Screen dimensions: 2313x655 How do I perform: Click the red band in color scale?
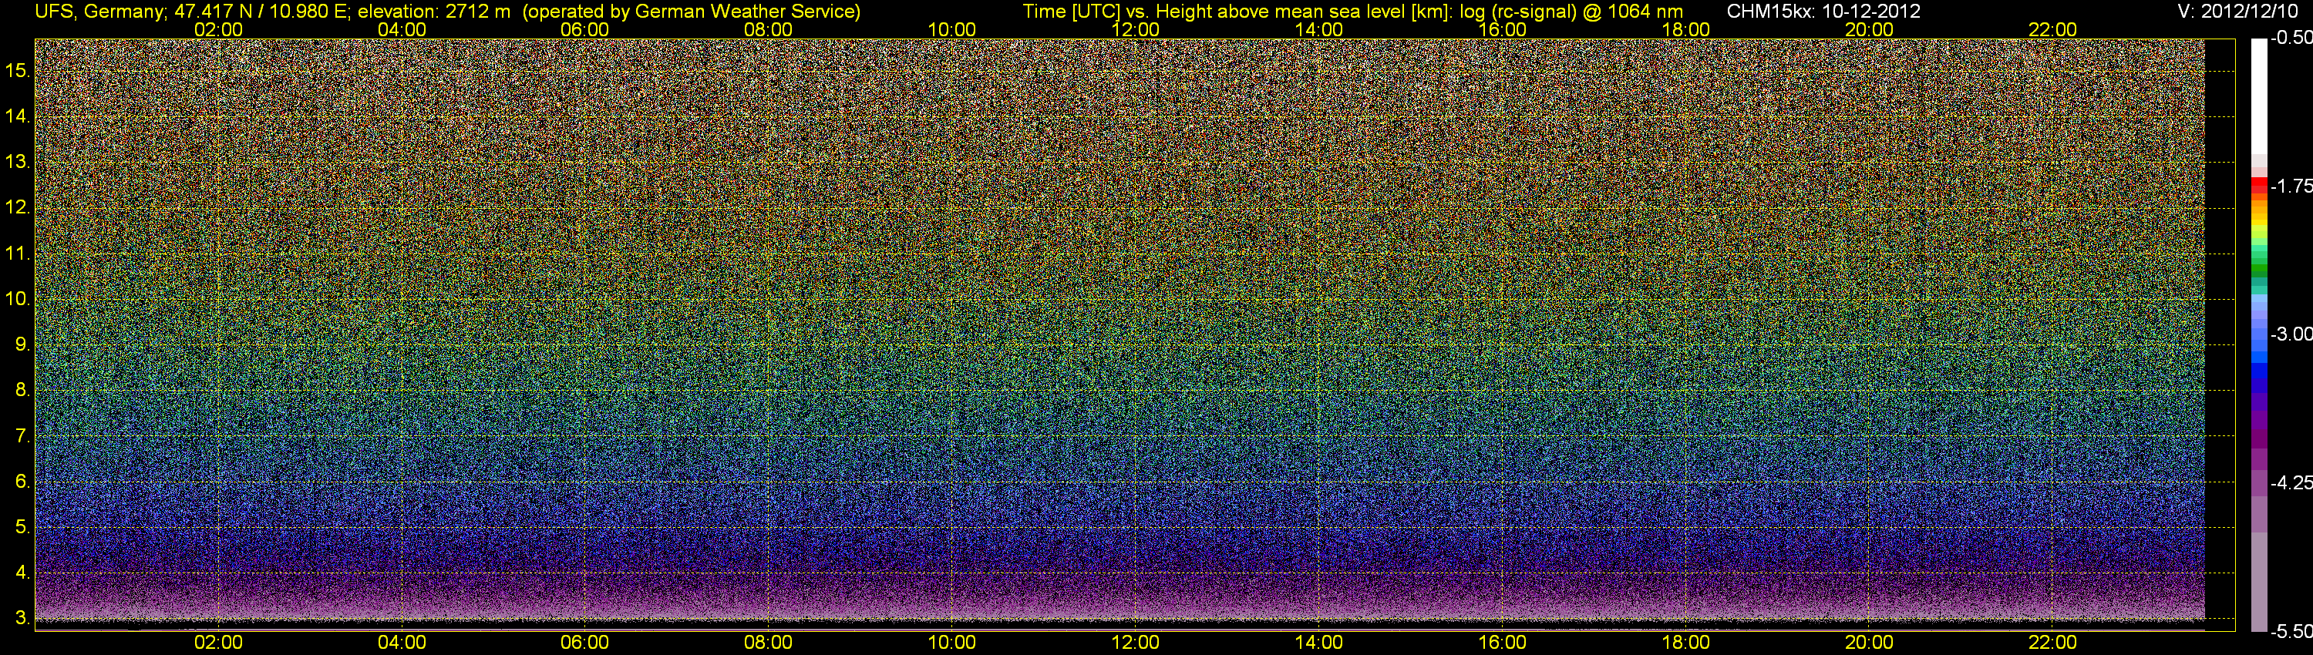point(2259,184)
